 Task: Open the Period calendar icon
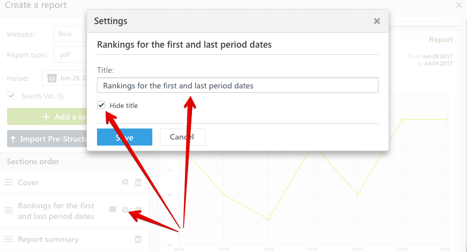pos(52,78)
